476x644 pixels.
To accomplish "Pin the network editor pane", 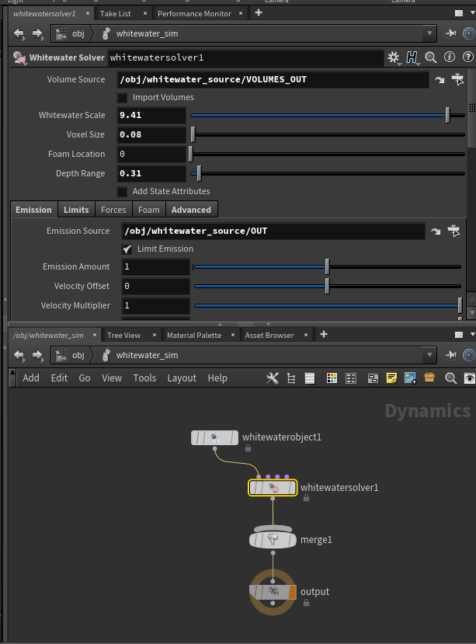I will pyautogui.click(x=450, y=355).
